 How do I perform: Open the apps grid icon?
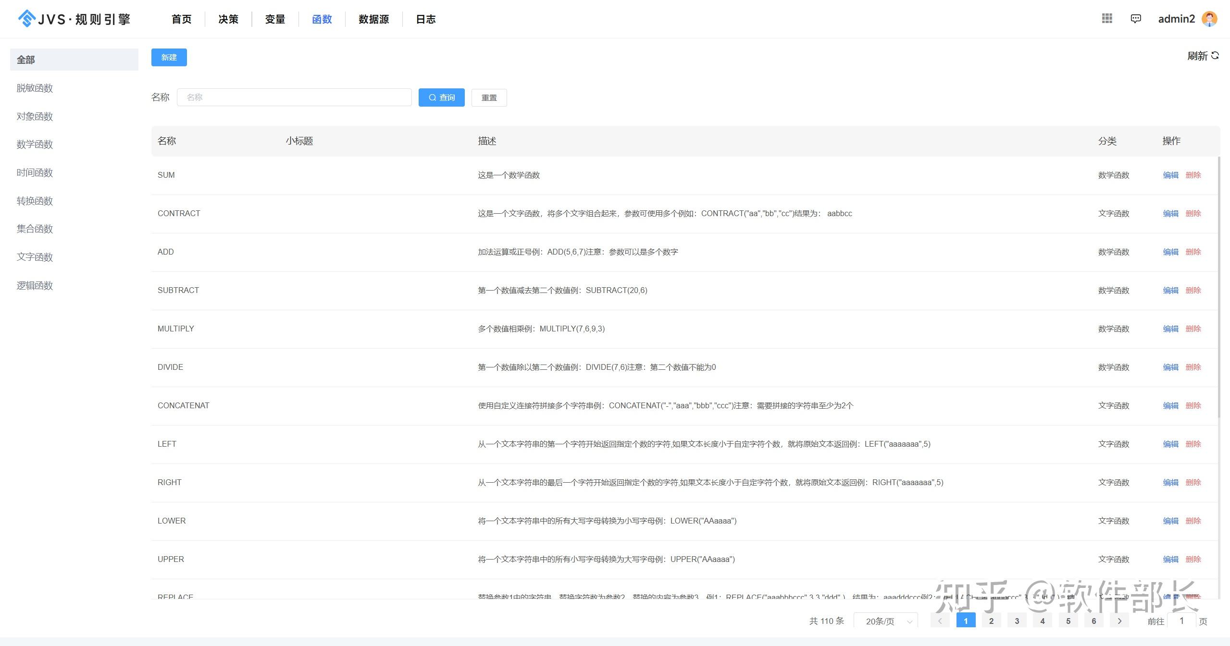(x=1107, y=18)
